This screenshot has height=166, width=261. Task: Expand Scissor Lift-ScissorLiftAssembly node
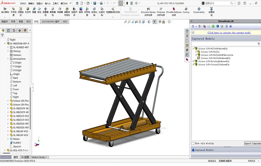tap(193, 64)
